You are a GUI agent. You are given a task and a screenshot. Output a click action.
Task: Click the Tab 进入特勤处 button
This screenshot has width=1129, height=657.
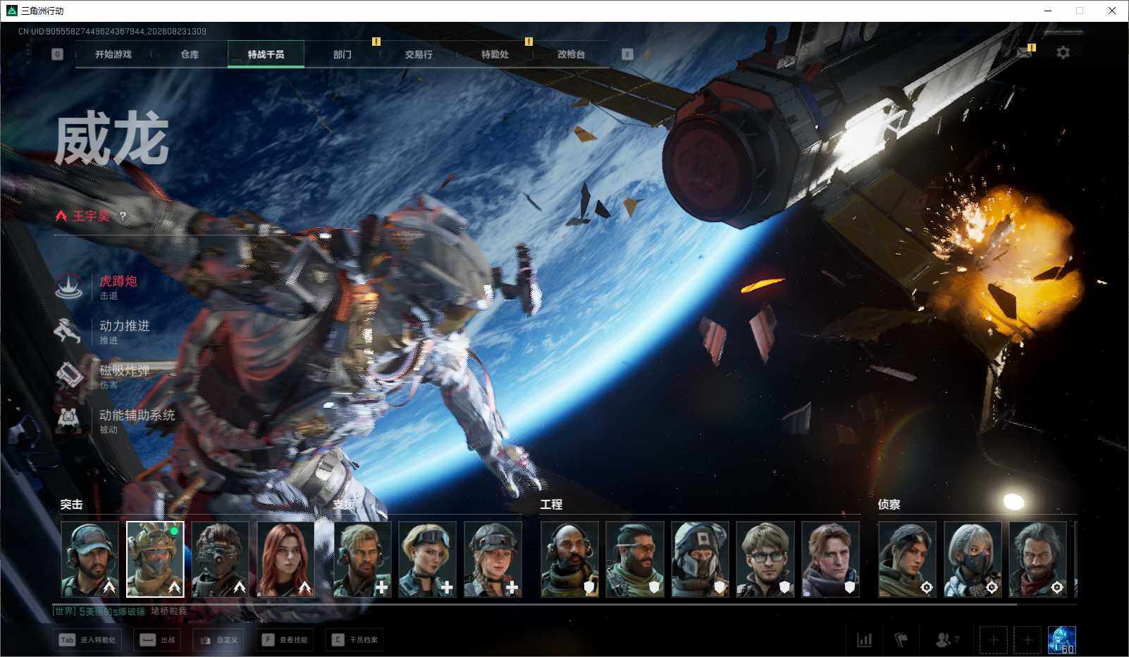87,640
